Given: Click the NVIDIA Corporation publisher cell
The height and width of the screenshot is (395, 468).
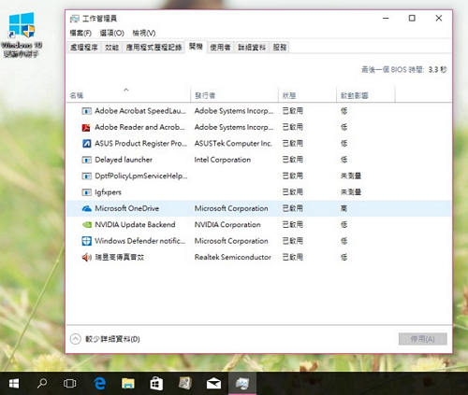Looking at the screenshot, I should click(227, 225).
